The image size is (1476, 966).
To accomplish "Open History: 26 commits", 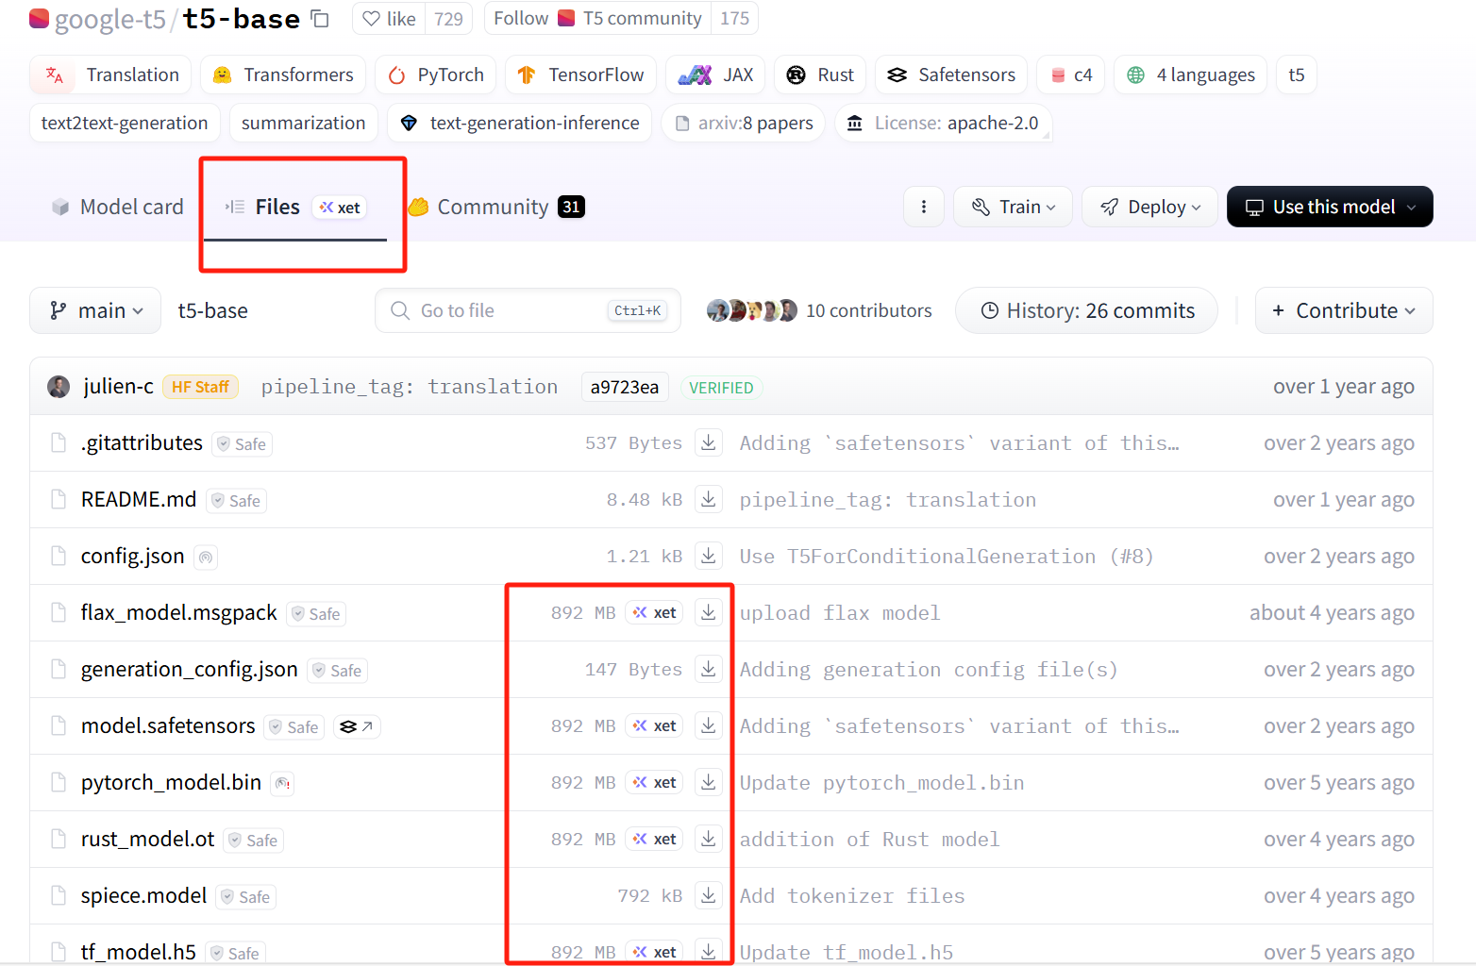I will click(x=1086, y=310).
